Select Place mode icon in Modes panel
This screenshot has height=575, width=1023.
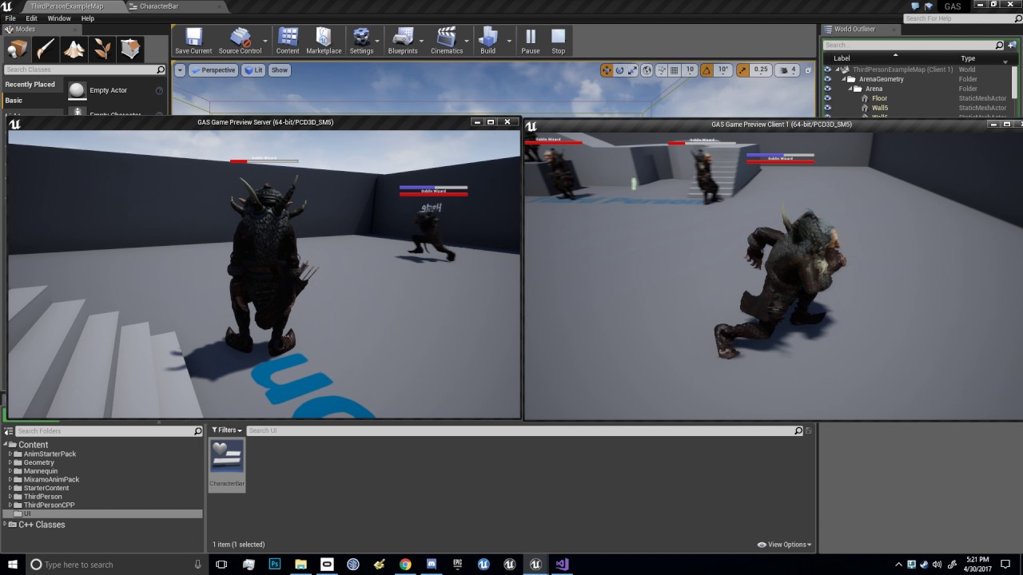coord(17,50)
